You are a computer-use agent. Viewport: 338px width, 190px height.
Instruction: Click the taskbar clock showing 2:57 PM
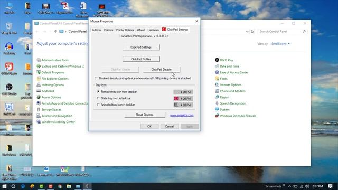coord(317,186)
